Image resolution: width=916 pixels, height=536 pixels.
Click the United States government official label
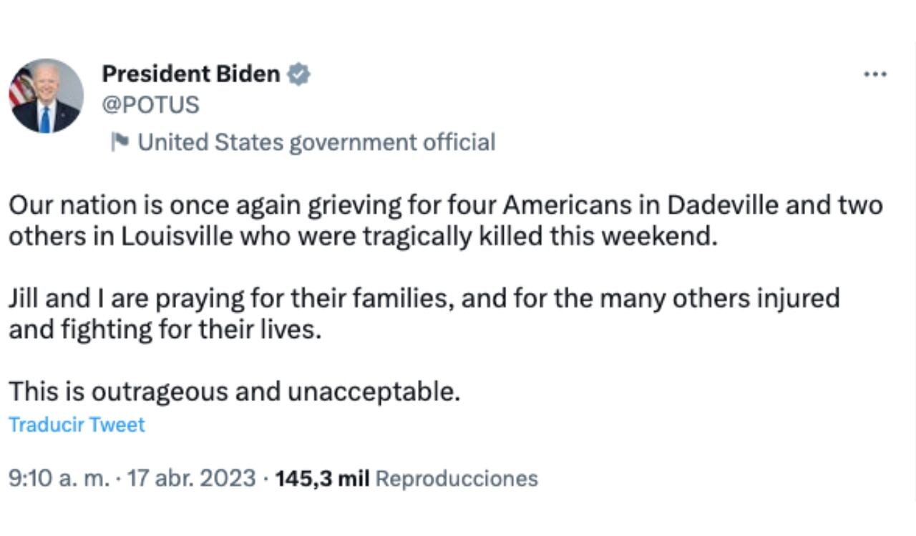318,141
